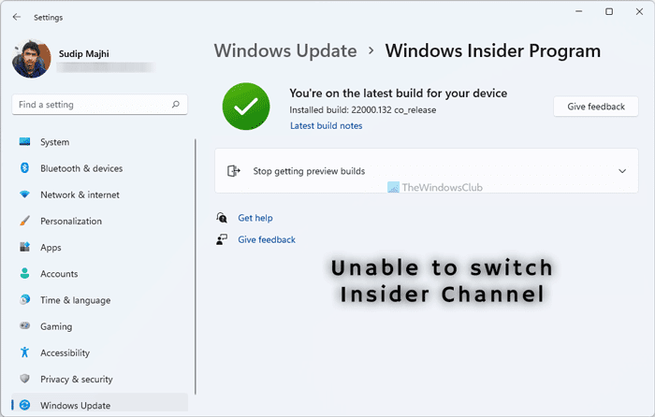Expand the Stop getting preview builds chevron
The image size is (655, 417).
[x=623, y=171]
